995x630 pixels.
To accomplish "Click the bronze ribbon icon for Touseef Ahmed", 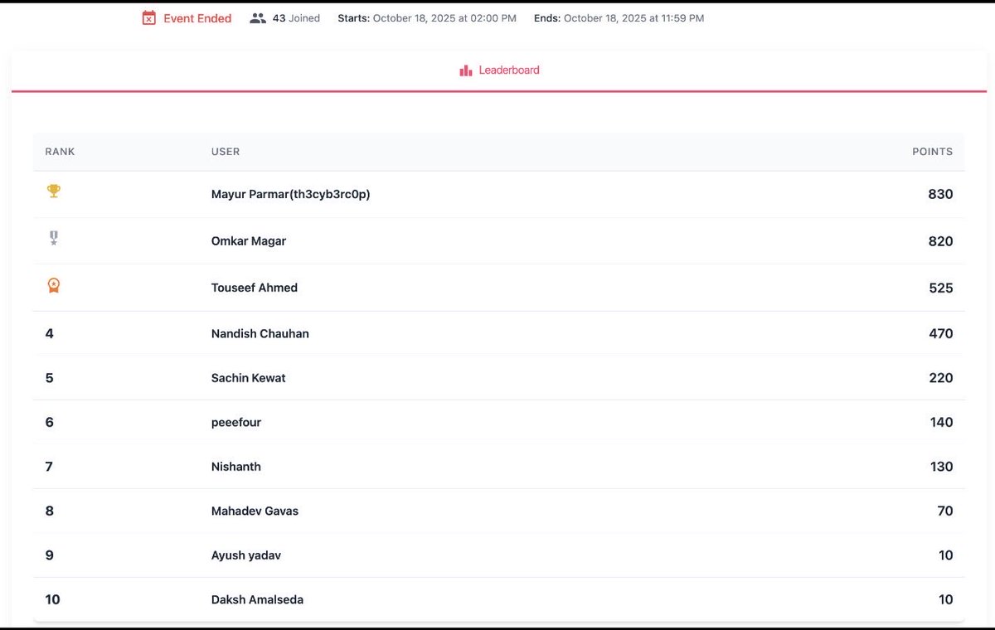I will [x=53, y=286].
